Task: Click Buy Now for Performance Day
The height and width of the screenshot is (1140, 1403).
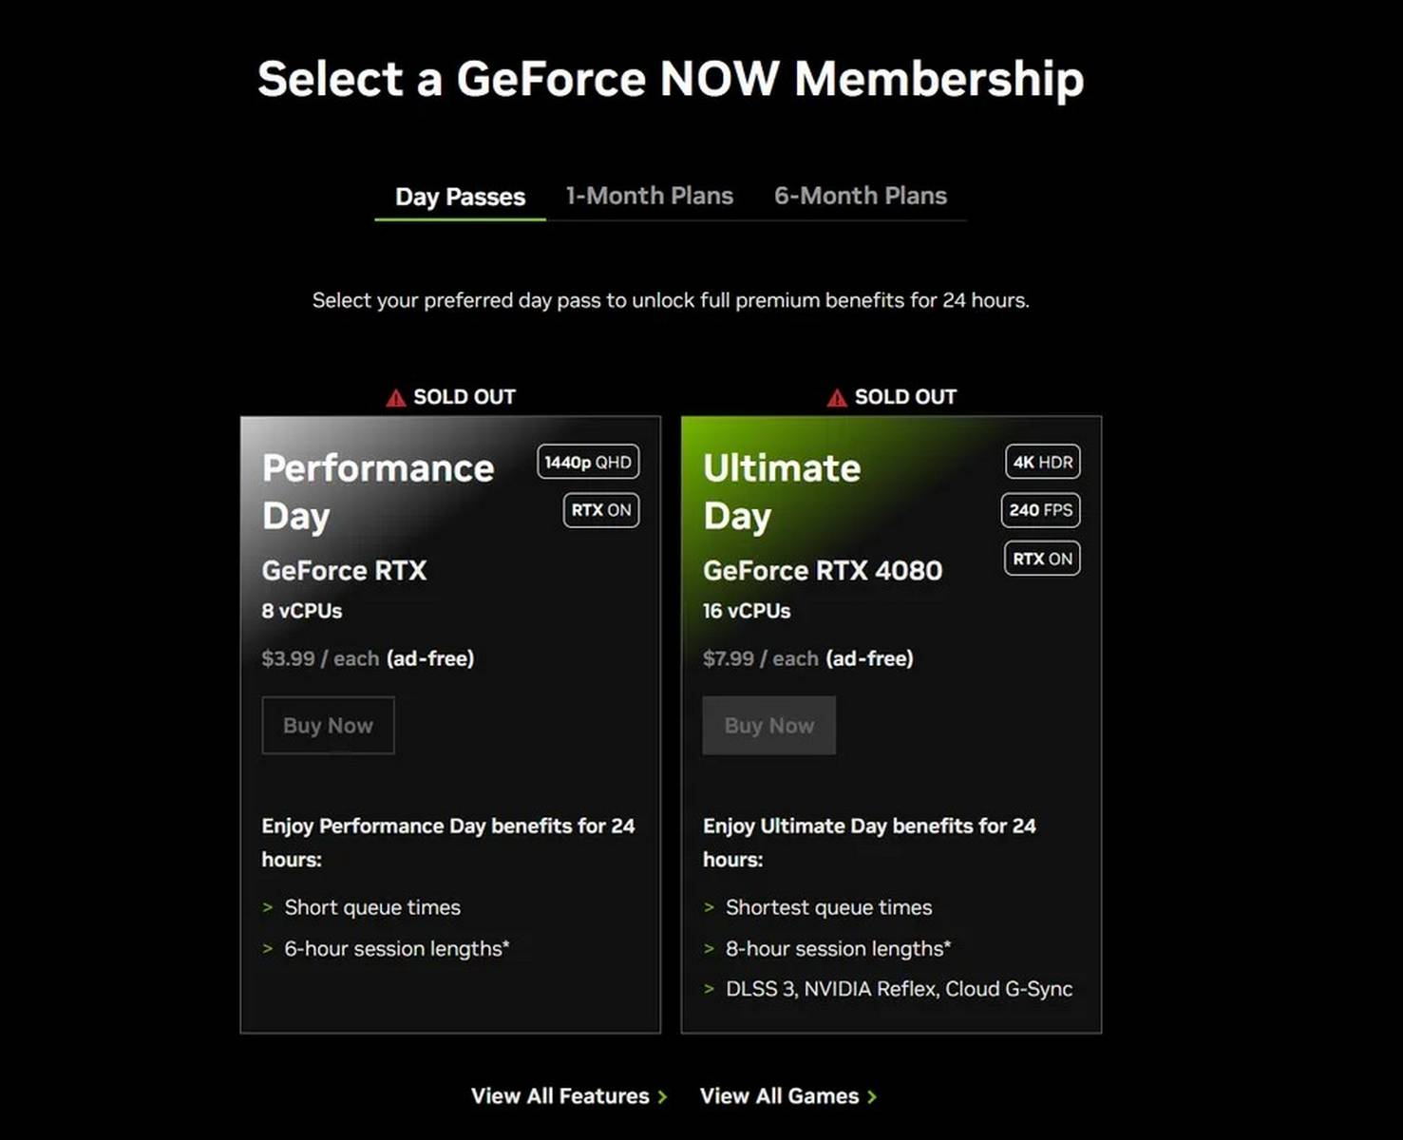Action: click(328, 725)
